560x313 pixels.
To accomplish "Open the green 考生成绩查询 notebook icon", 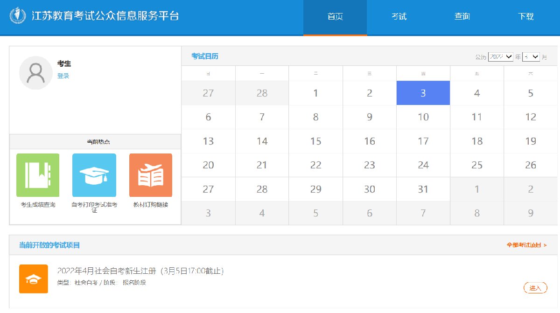I will [38, 175].
